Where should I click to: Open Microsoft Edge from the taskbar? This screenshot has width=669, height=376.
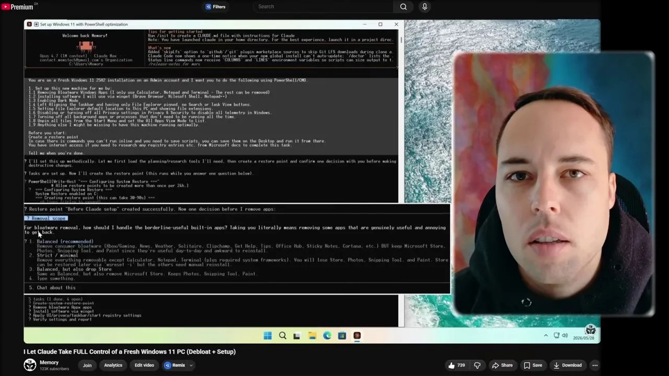pyautogui.click(x=327, y=336)
